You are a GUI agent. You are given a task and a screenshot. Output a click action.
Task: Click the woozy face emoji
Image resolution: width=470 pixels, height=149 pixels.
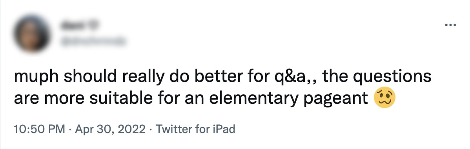point(384,98)
